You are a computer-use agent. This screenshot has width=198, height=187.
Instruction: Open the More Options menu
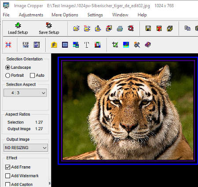65,15
